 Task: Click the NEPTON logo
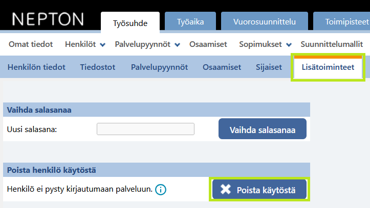(x=48, y=19)
